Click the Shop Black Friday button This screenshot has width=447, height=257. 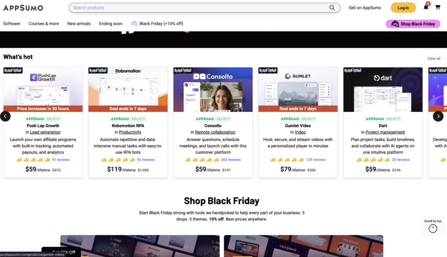[x=413, y=24]
